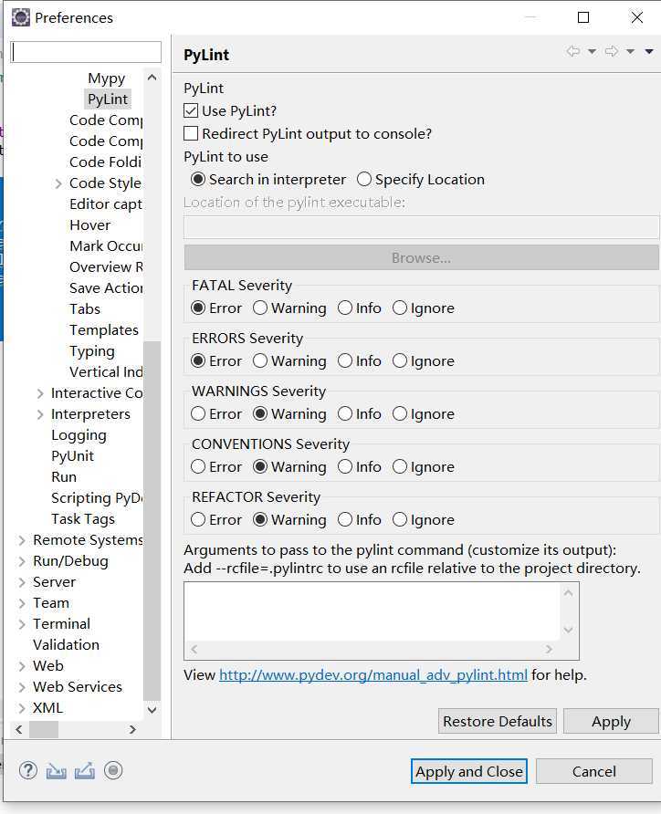
Task: Open the Save Actions tree item
Action: (106, 288)
